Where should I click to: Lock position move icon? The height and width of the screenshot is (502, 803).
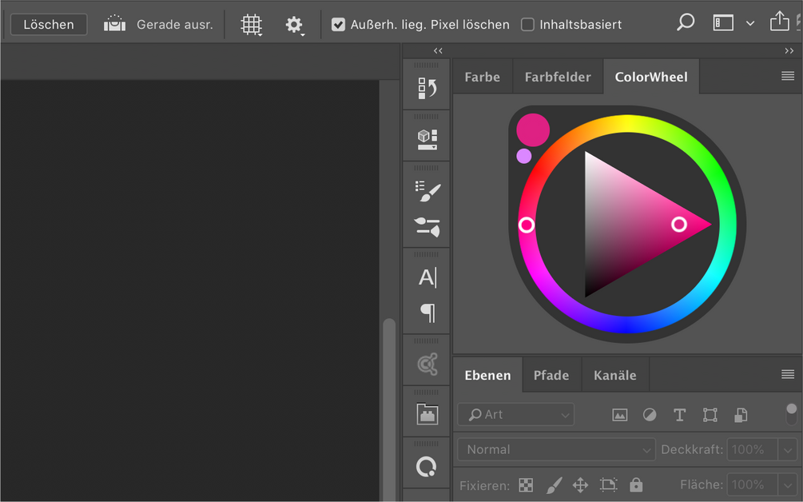[x=580, y=484]
